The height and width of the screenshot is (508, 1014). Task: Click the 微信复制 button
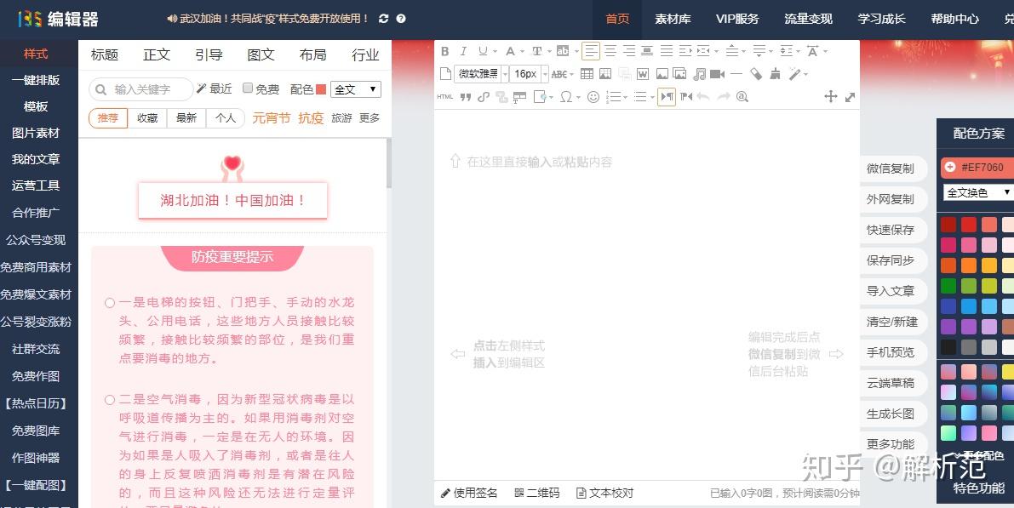pyautogui.click(x=891, y=168)
